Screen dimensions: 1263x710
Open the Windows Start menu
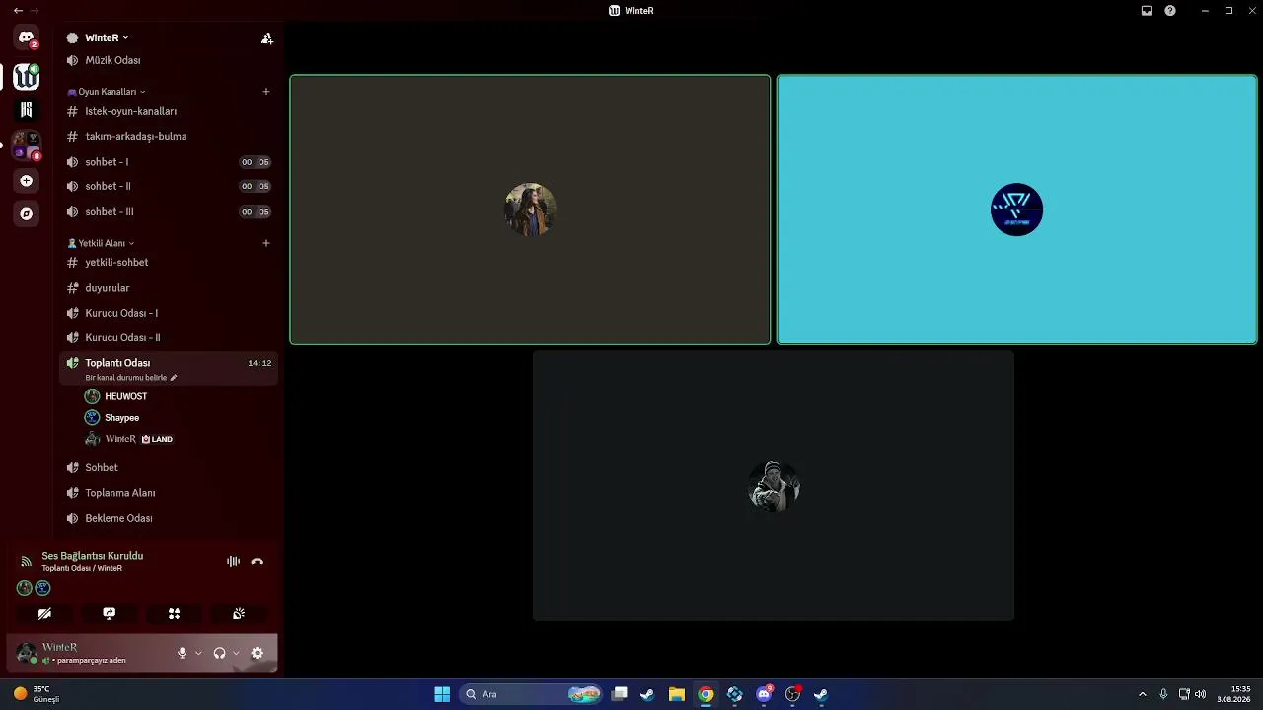coord(442,694)
